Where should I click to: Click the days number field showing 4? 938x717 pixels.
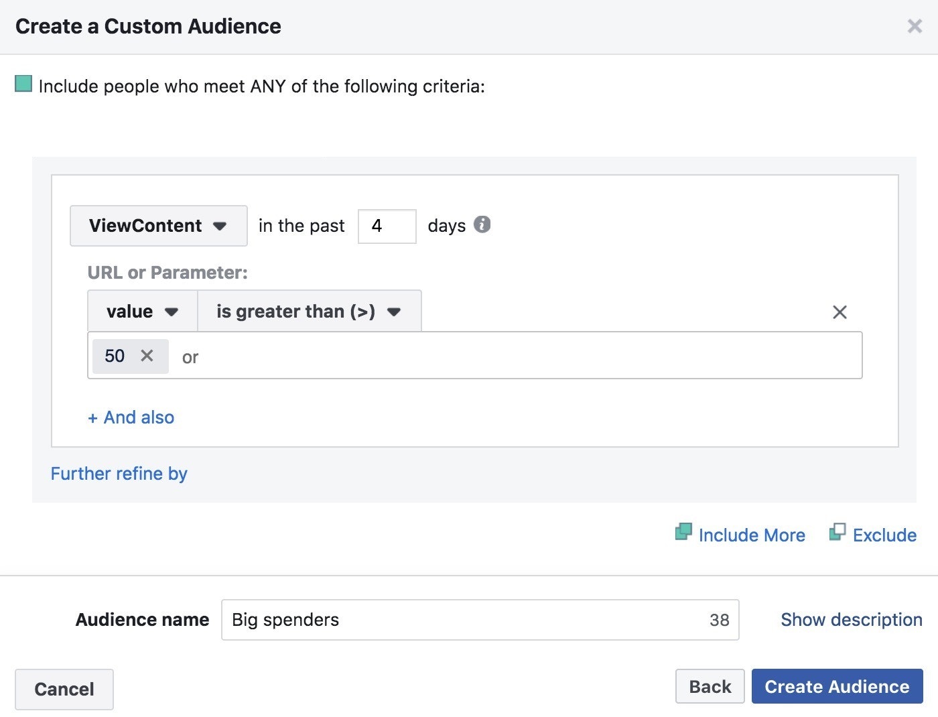(x=387, y=226)
